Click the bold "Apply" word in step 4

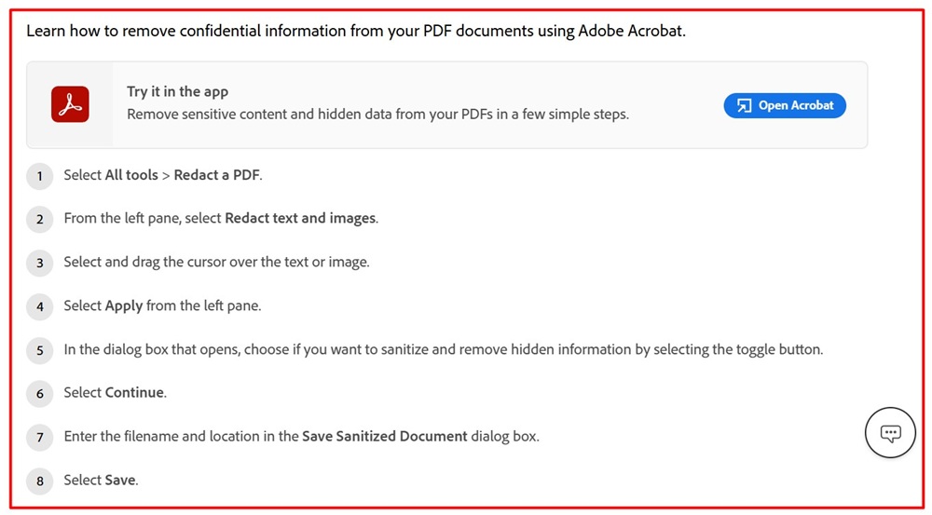coord(124,305)
